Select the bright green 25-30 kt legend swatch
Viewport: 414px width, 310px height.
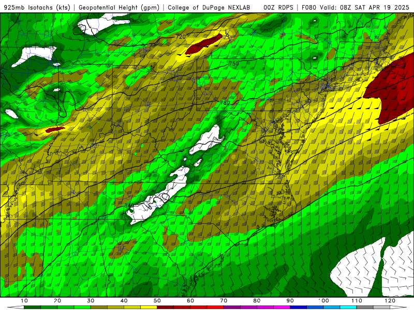click(82, 307)
